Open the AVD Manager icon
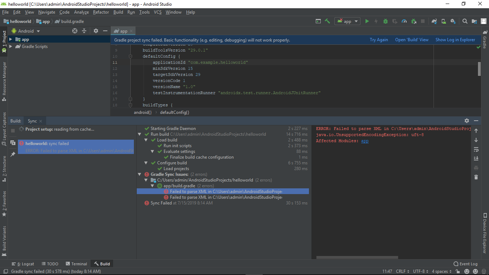Screen dimensions: 489x275 pyautogui.click(x=444, y=21)
